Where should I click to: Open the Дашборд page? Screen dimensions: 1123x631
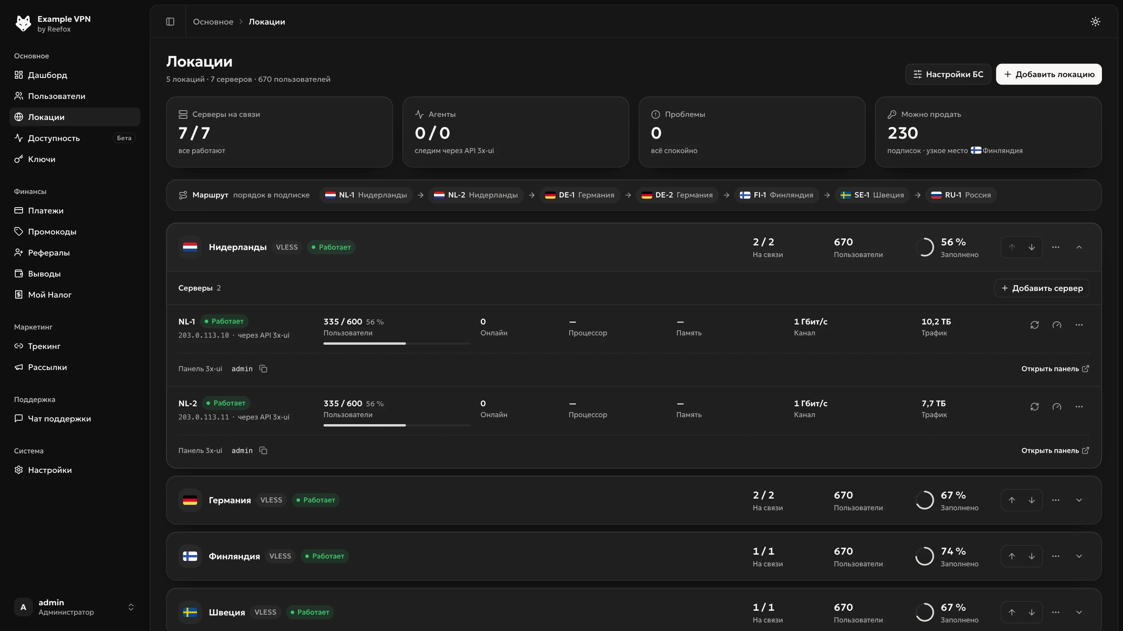pos(74,75)
